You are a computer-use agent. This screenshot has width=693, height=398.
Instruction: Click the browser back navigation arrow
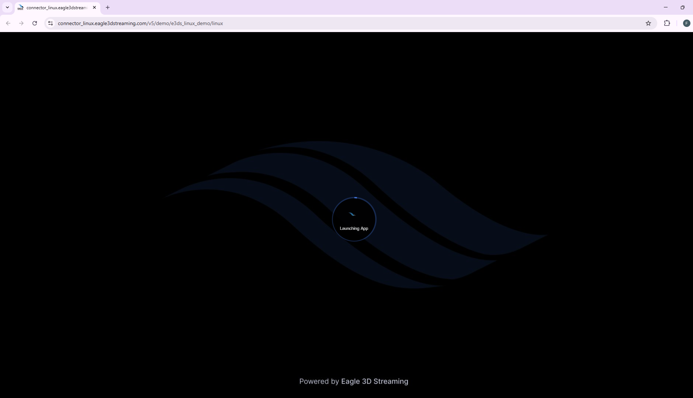pos(8,23)
